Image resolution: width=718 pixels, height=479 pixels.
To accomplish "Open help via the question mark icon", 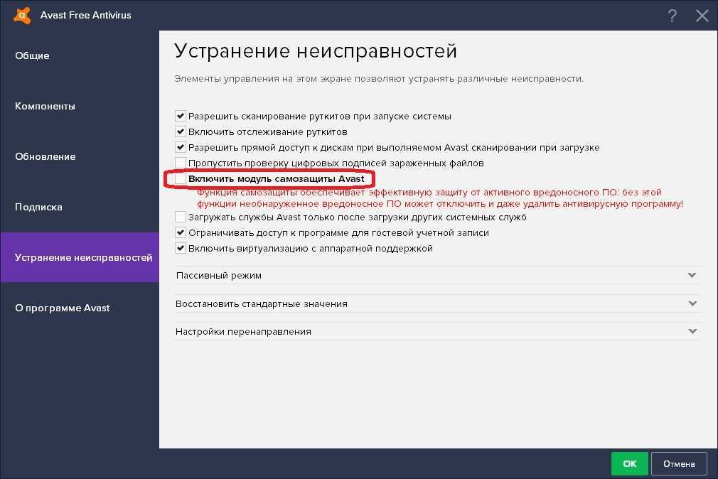I will (672, 16).
